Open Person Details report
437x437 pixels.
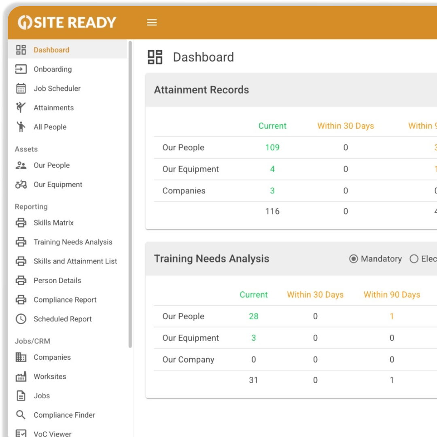click(57, 280)
